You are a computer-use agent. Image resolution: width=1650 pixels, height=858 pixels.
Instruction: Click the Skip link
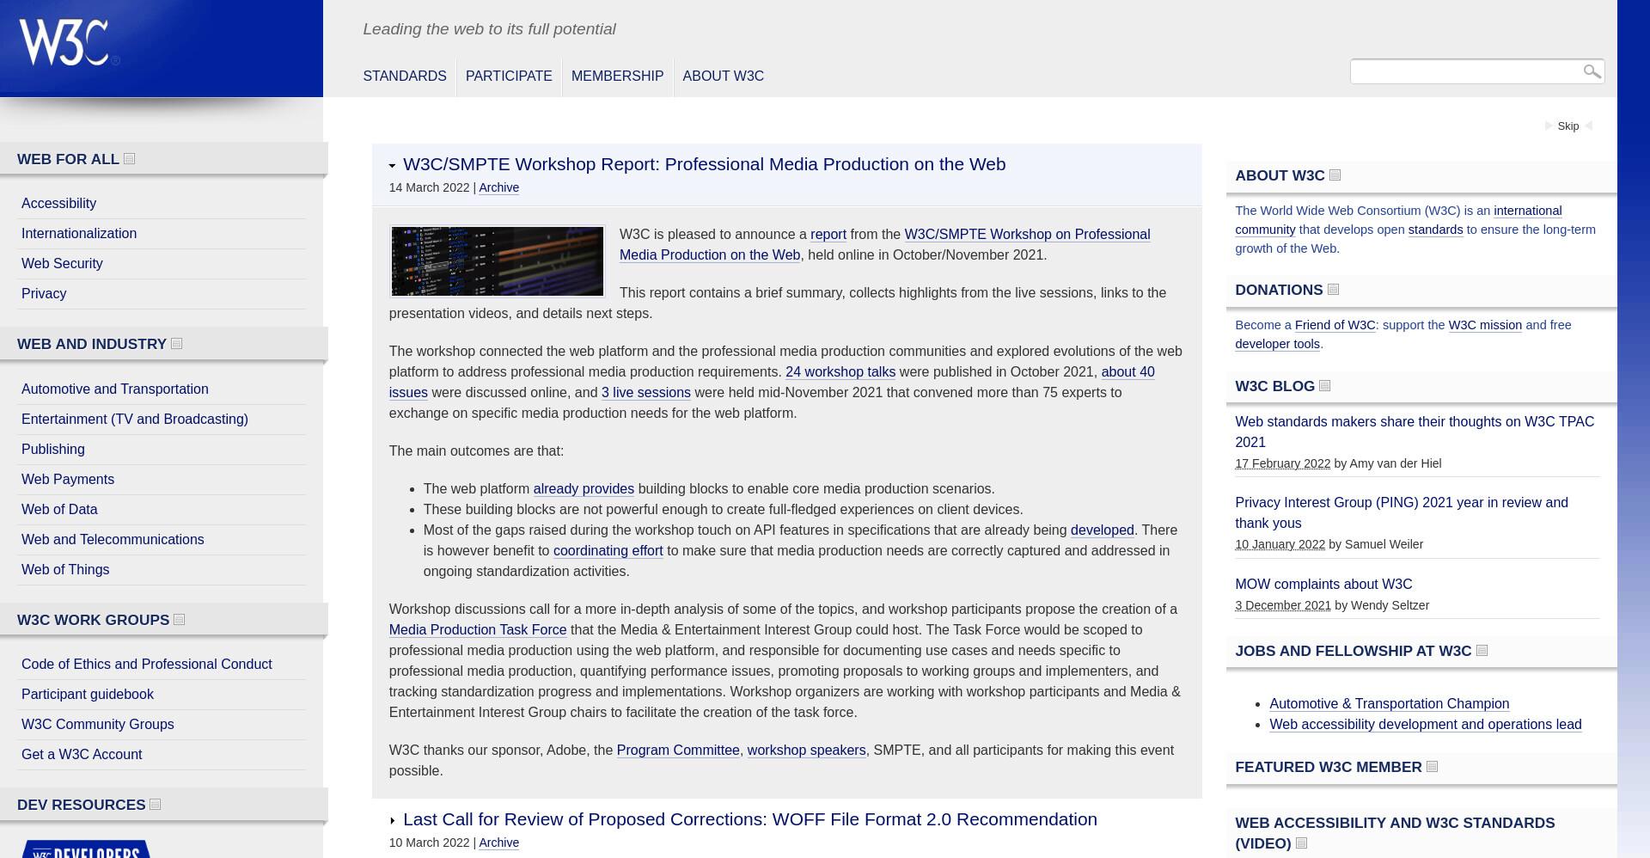(x=1568, y=126)
